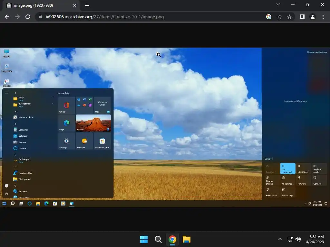Bookmark this tab with the star icon

click(289, 17)
